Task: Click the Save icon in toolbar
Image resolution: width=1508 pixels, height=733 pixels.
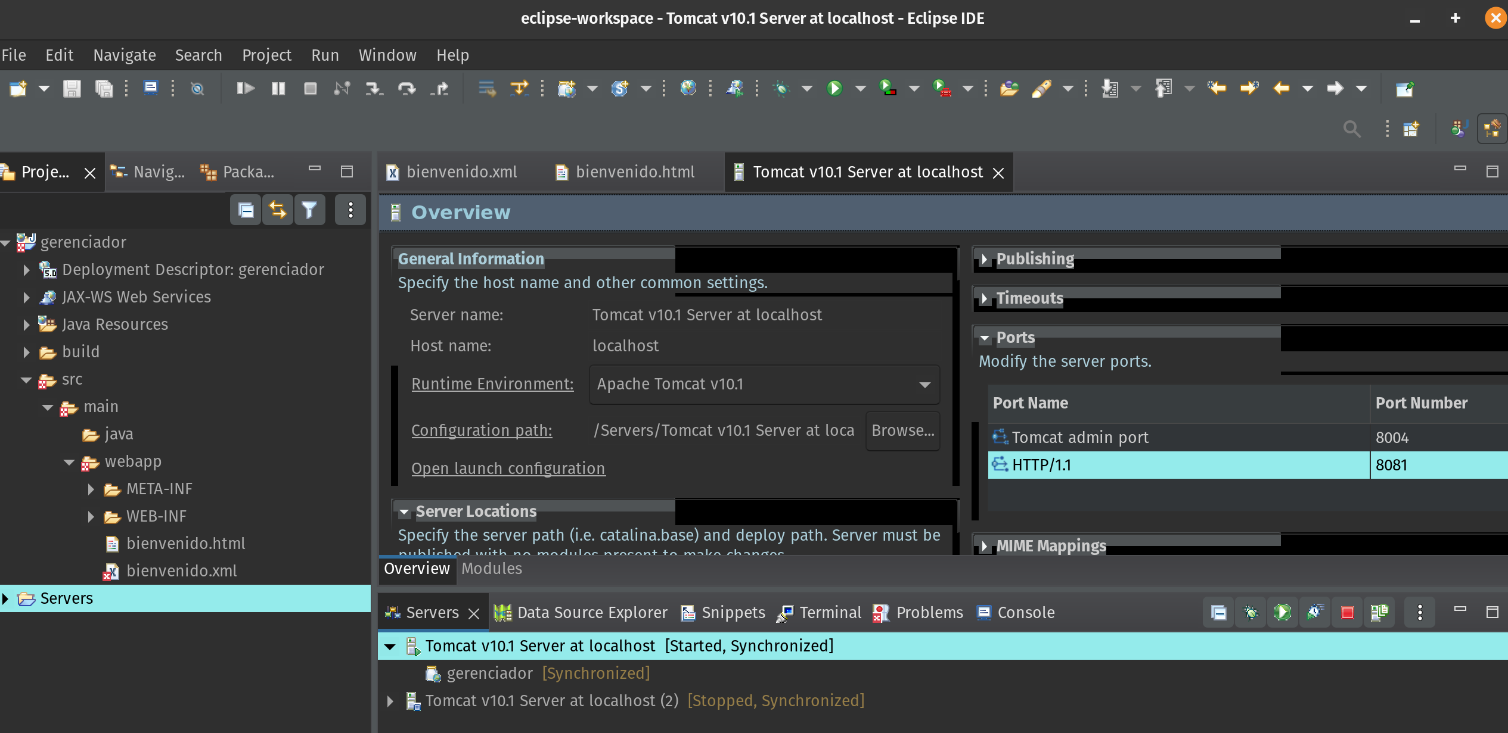Action: tap(72, 89)
